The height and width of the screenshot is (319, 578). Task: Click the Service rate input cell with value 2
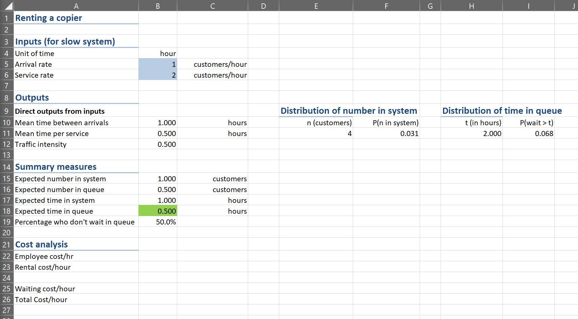pos(158,75)
